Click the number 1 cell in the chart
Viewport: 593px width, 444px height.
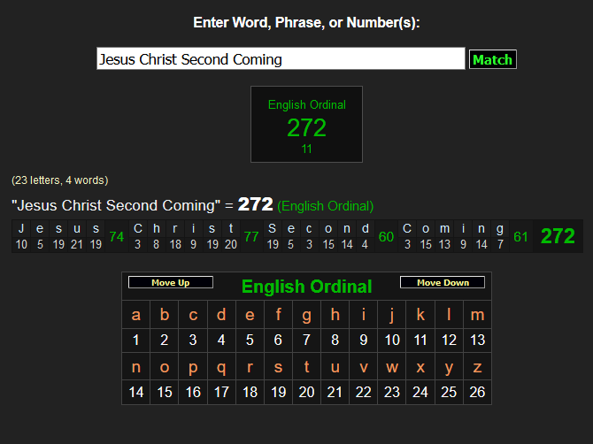coord(135,340)
